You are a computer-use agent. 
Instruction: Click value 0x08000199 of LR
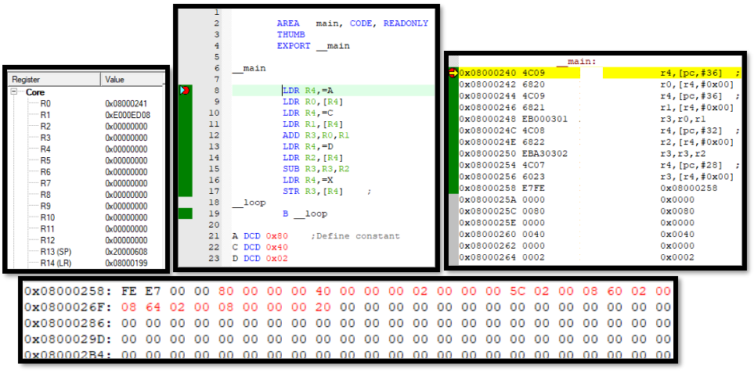pos(126,263)
